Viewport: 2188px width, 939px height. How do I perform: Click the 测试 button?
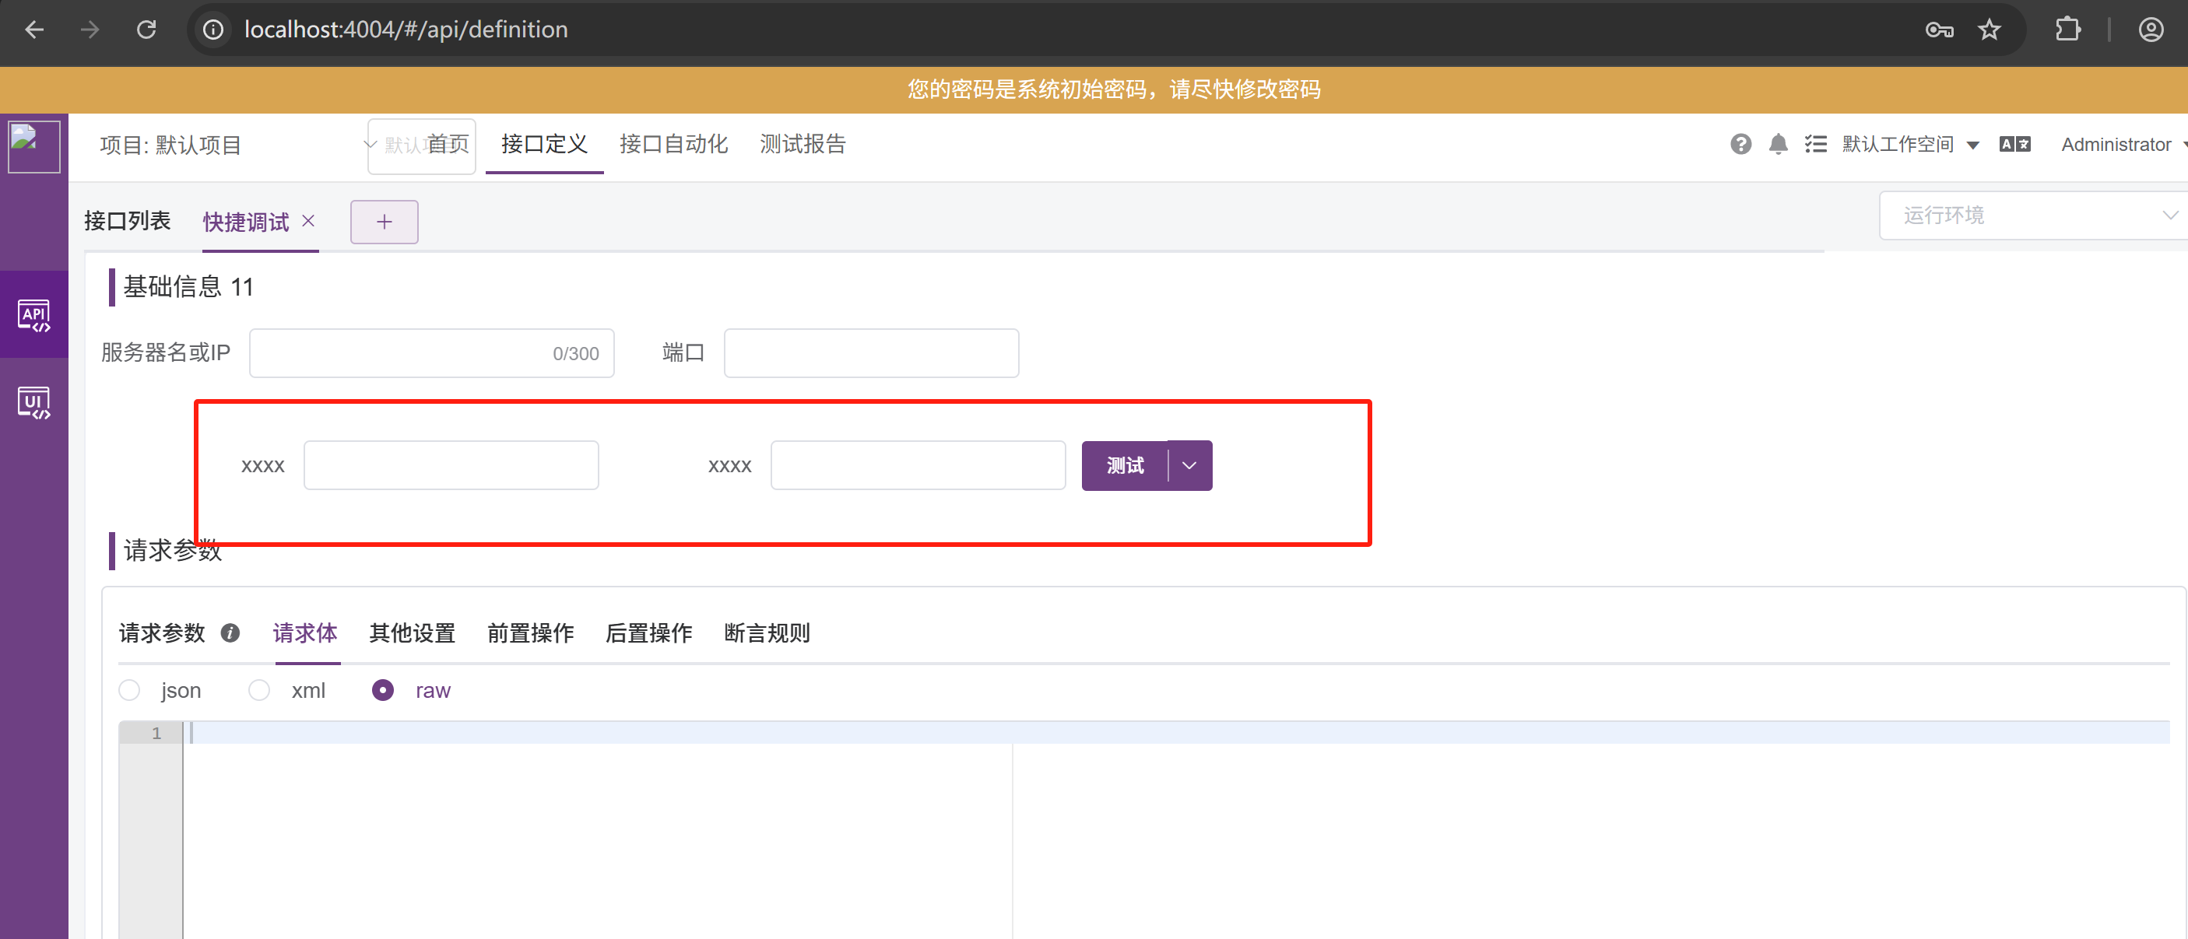click(x=1125, y=465)
